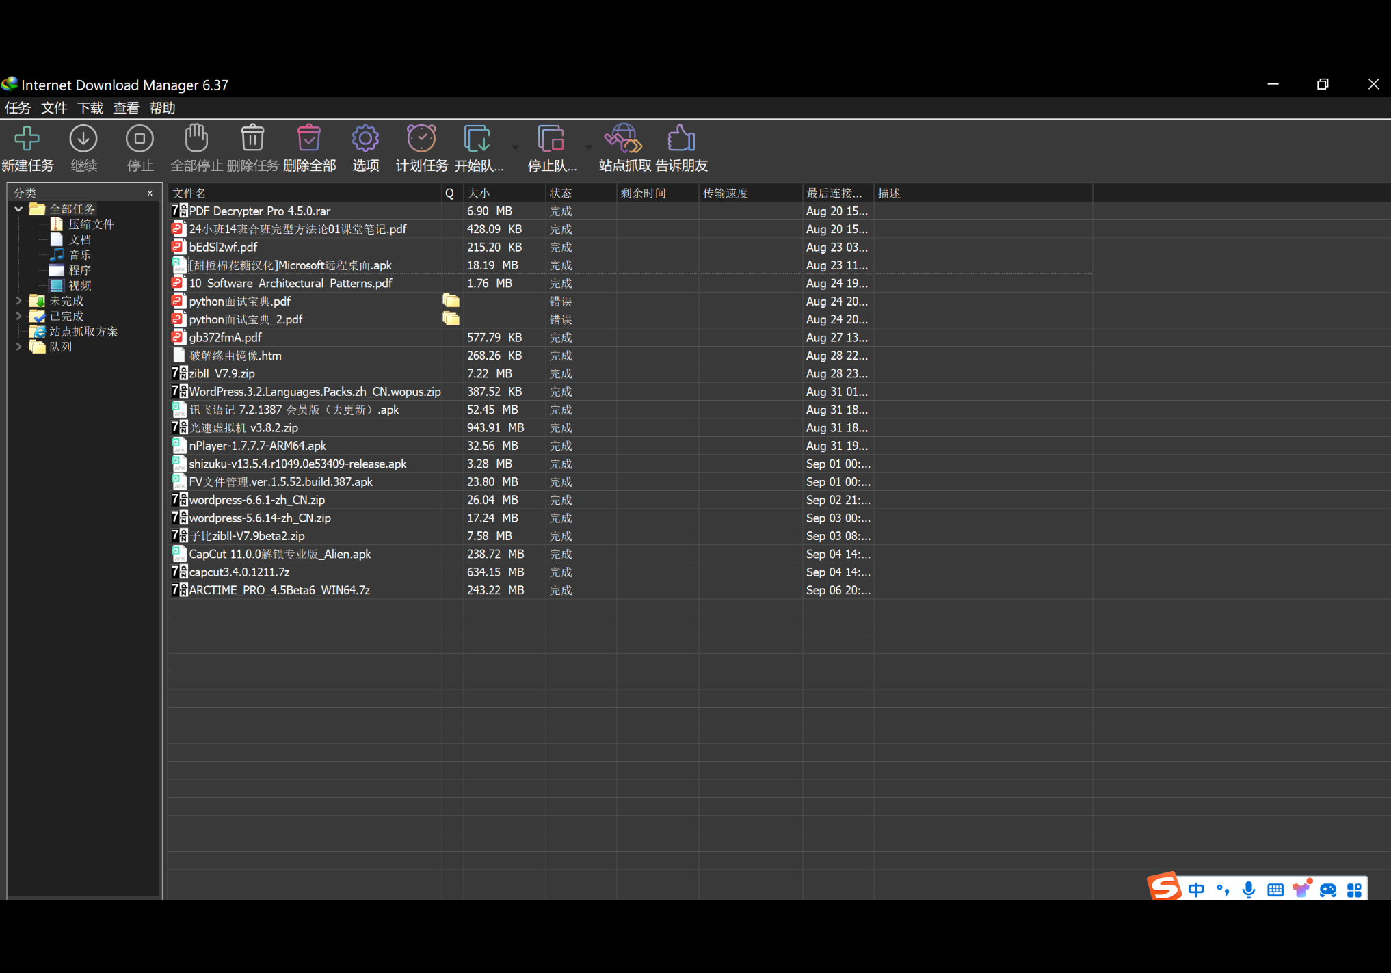
Task: Toggle Sogou Chinese/English 中 mode
Action: [1196, 890]
